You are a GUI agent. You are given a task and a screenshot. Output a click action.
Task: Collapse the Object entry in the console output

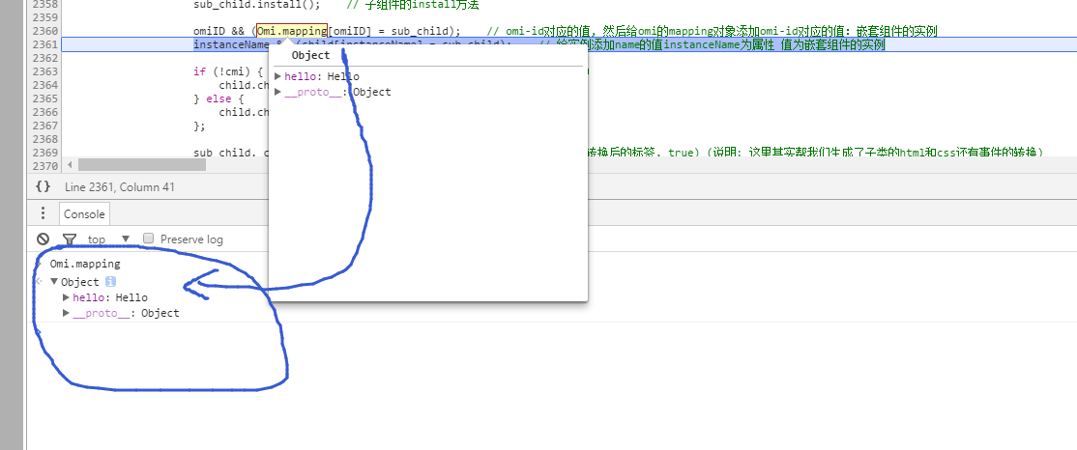[x=54, y=281]
